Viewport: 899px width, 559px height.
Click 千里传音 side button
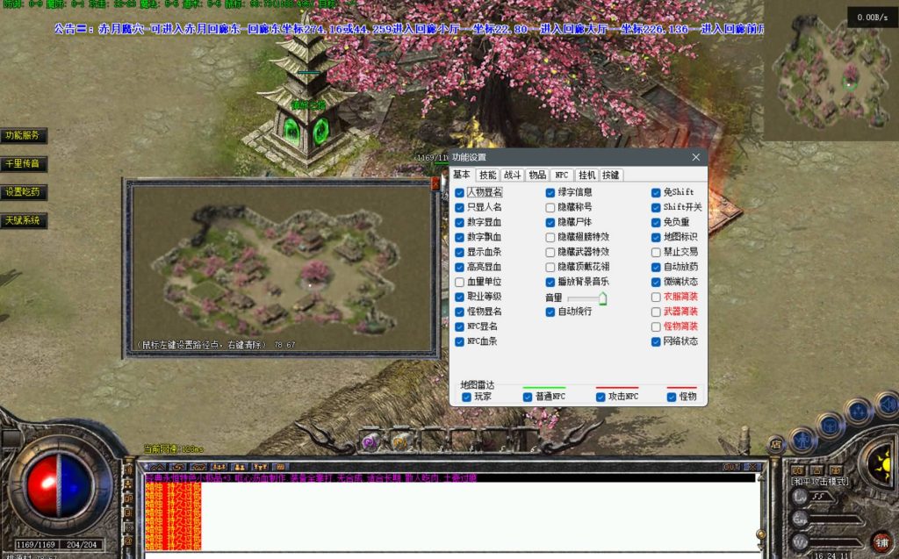point(23,164)
